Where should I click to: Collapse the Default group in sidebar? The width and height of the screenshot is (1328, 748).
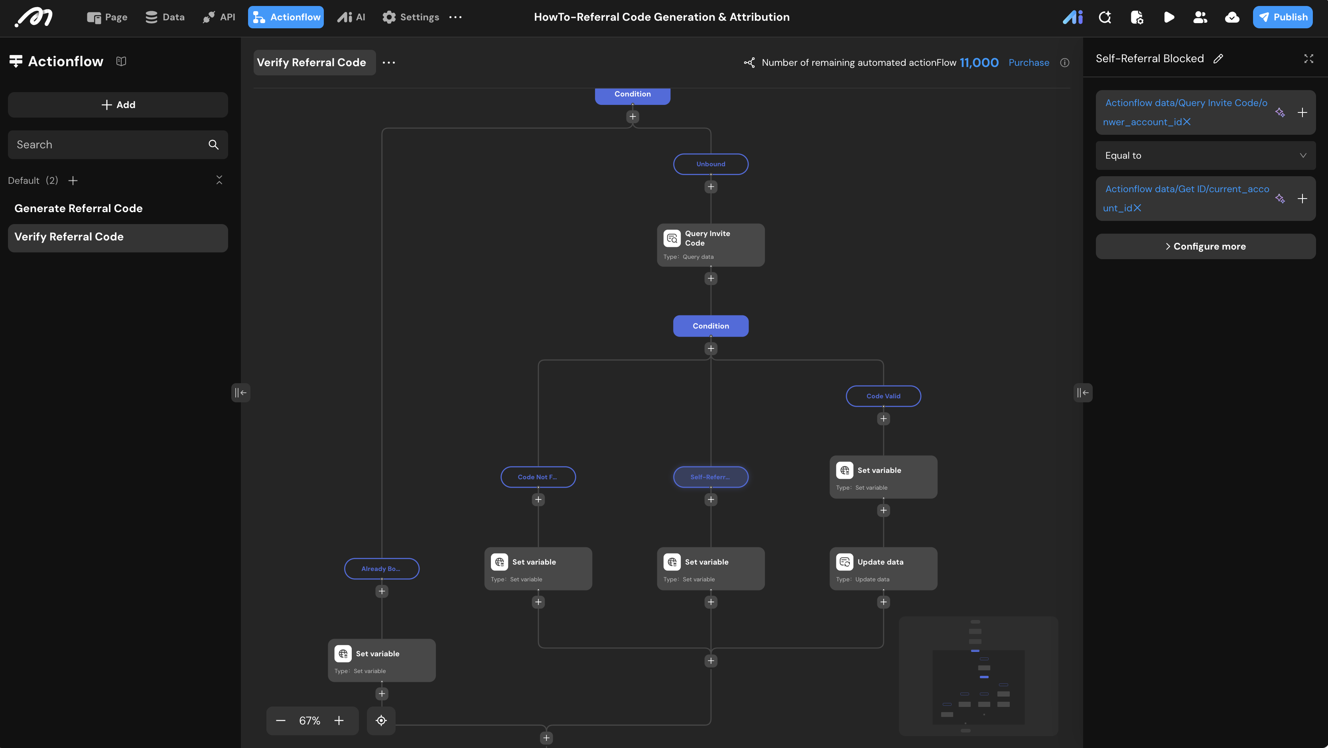pos(219,180)
